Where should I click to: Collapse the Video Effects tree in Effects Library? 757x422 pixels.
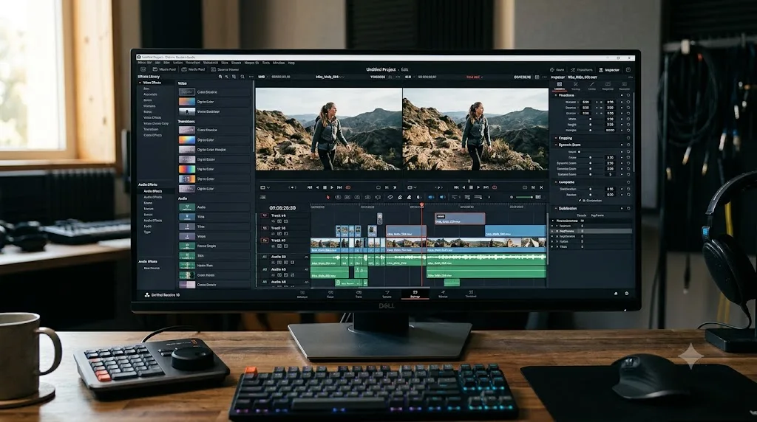[140, 83]
